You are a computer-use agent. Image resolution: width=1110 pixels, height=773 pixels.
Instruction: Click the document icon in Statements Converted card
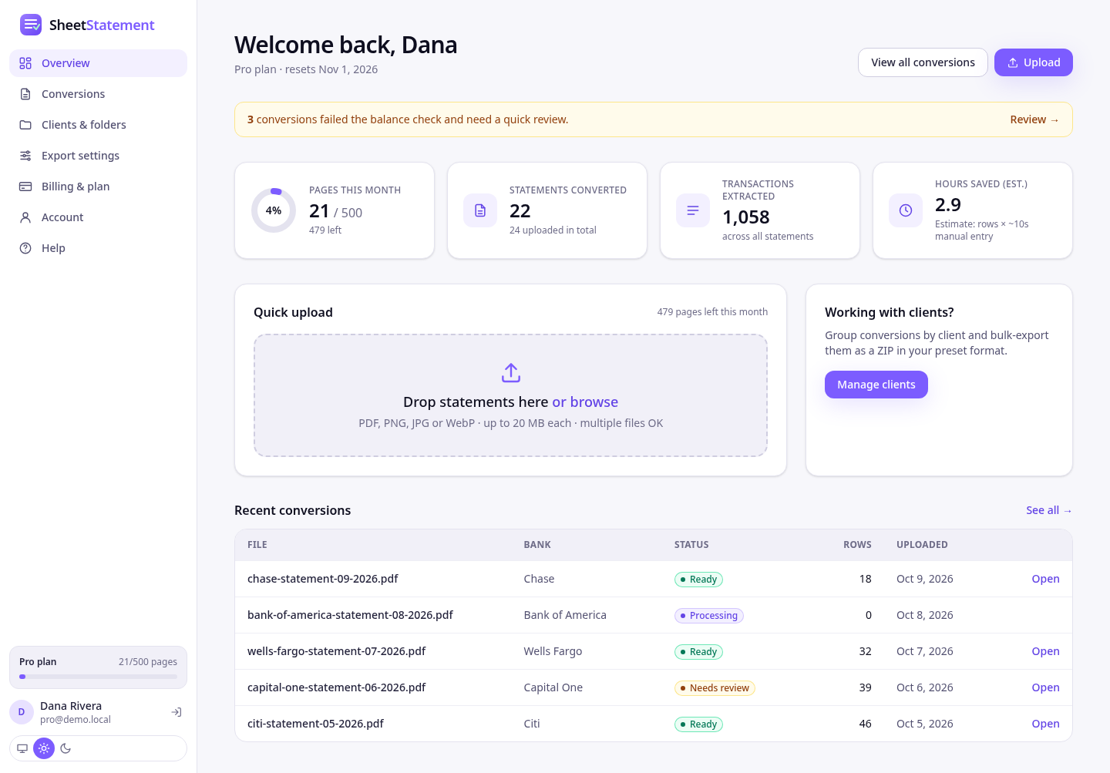pyautogui.click(x=480, y=210)
